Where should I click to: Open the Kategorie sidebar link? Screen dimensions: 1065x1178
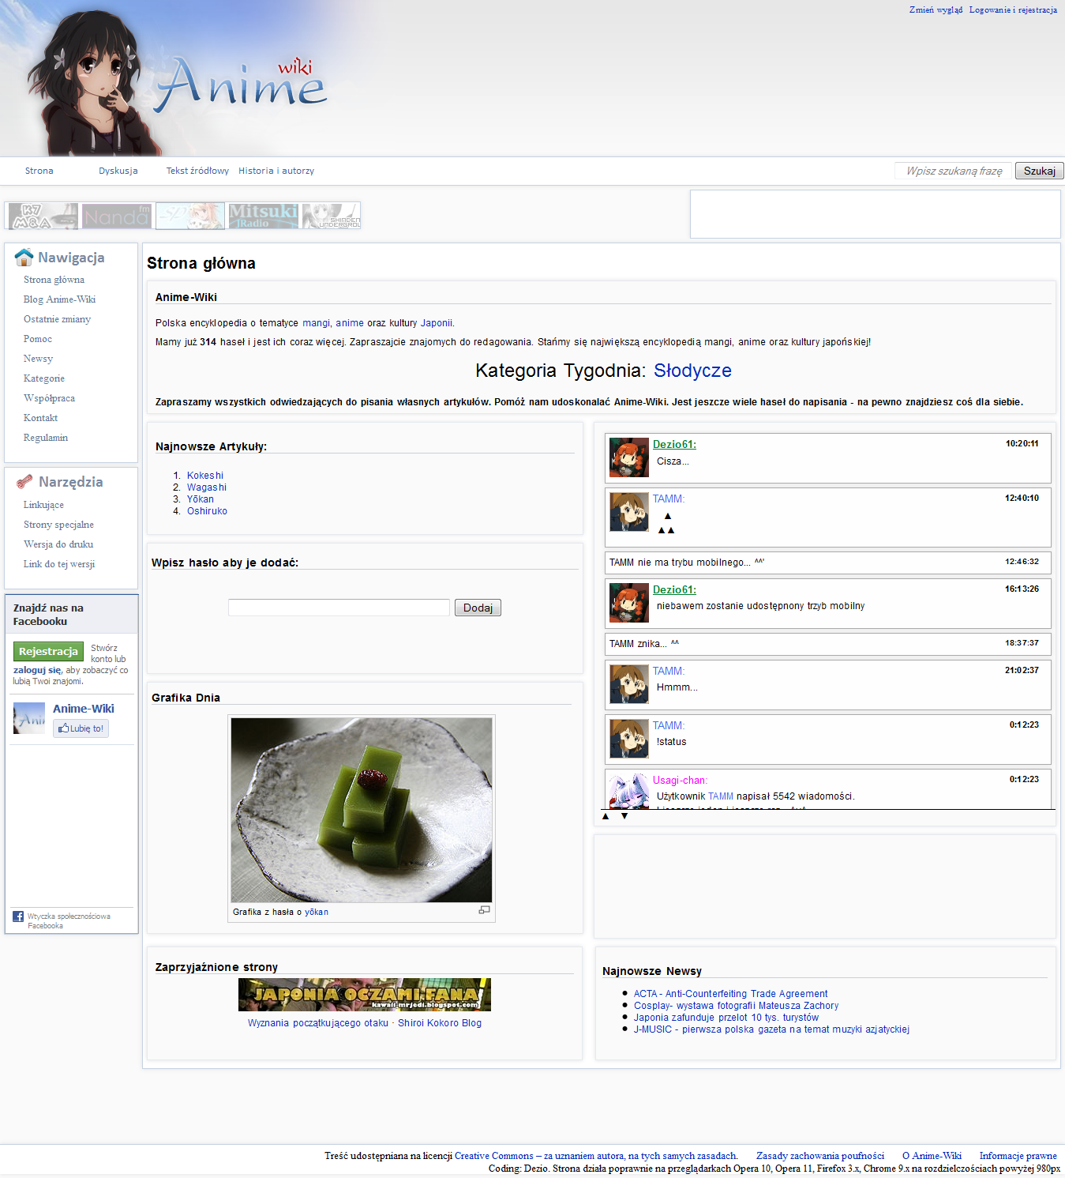tap(44, 378)
